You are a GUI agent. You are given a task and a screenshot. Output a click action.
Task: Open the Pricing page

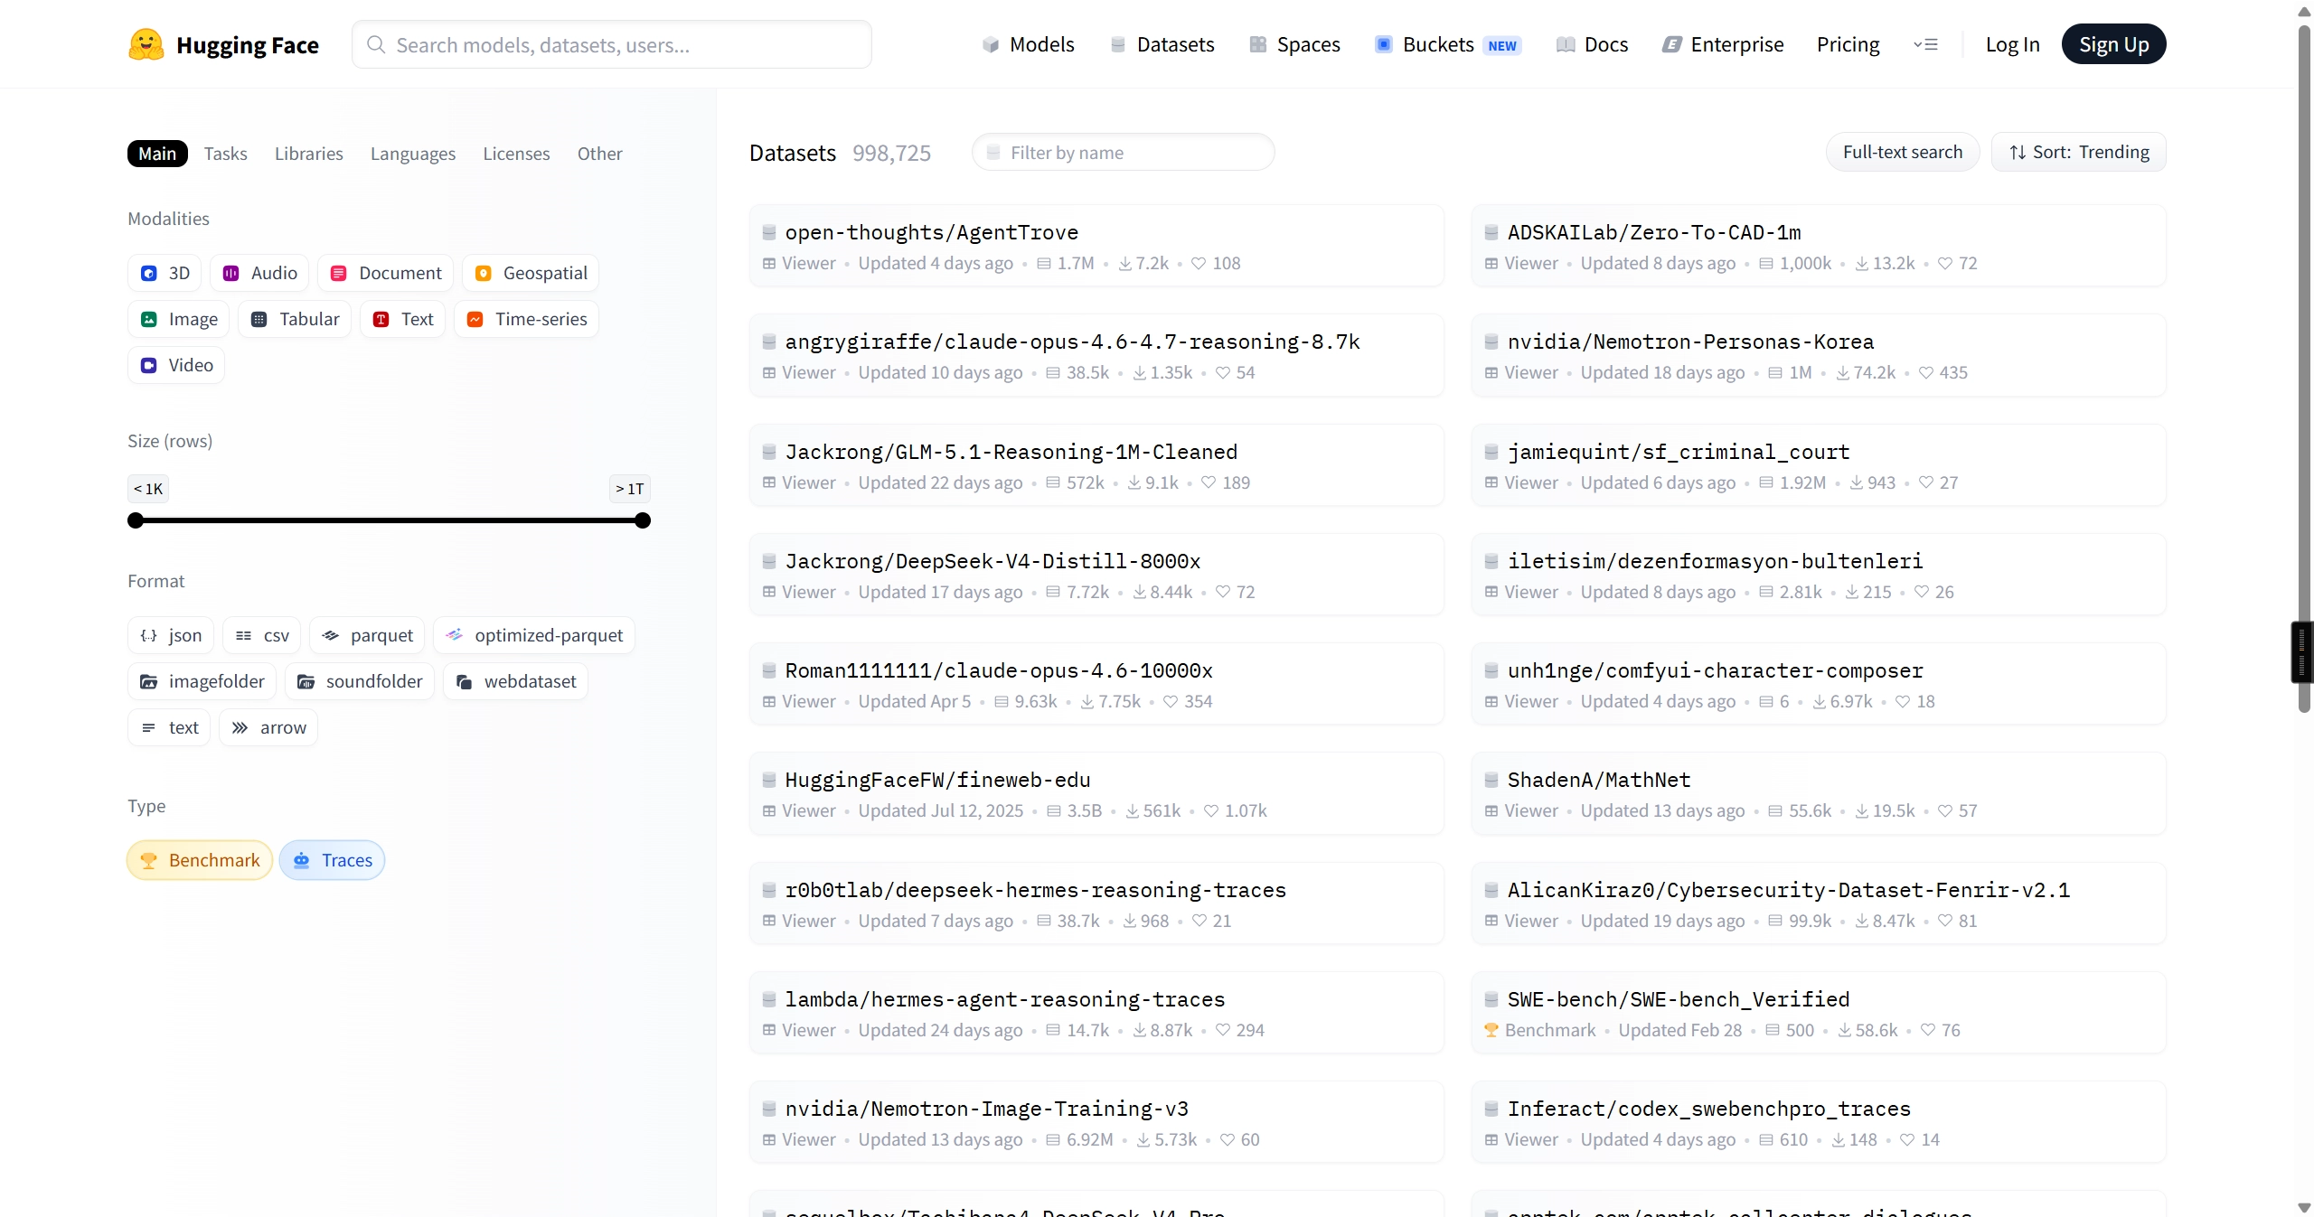point(1848,44)
